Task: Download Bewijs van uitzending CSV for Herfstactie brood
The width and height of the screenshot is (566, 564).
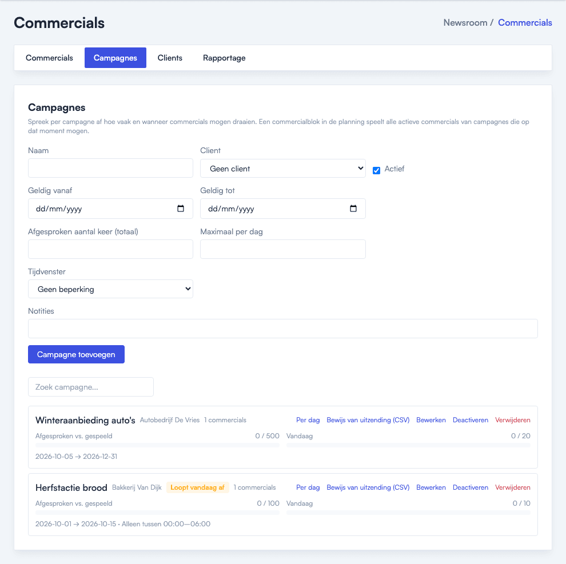Action: 368,487
